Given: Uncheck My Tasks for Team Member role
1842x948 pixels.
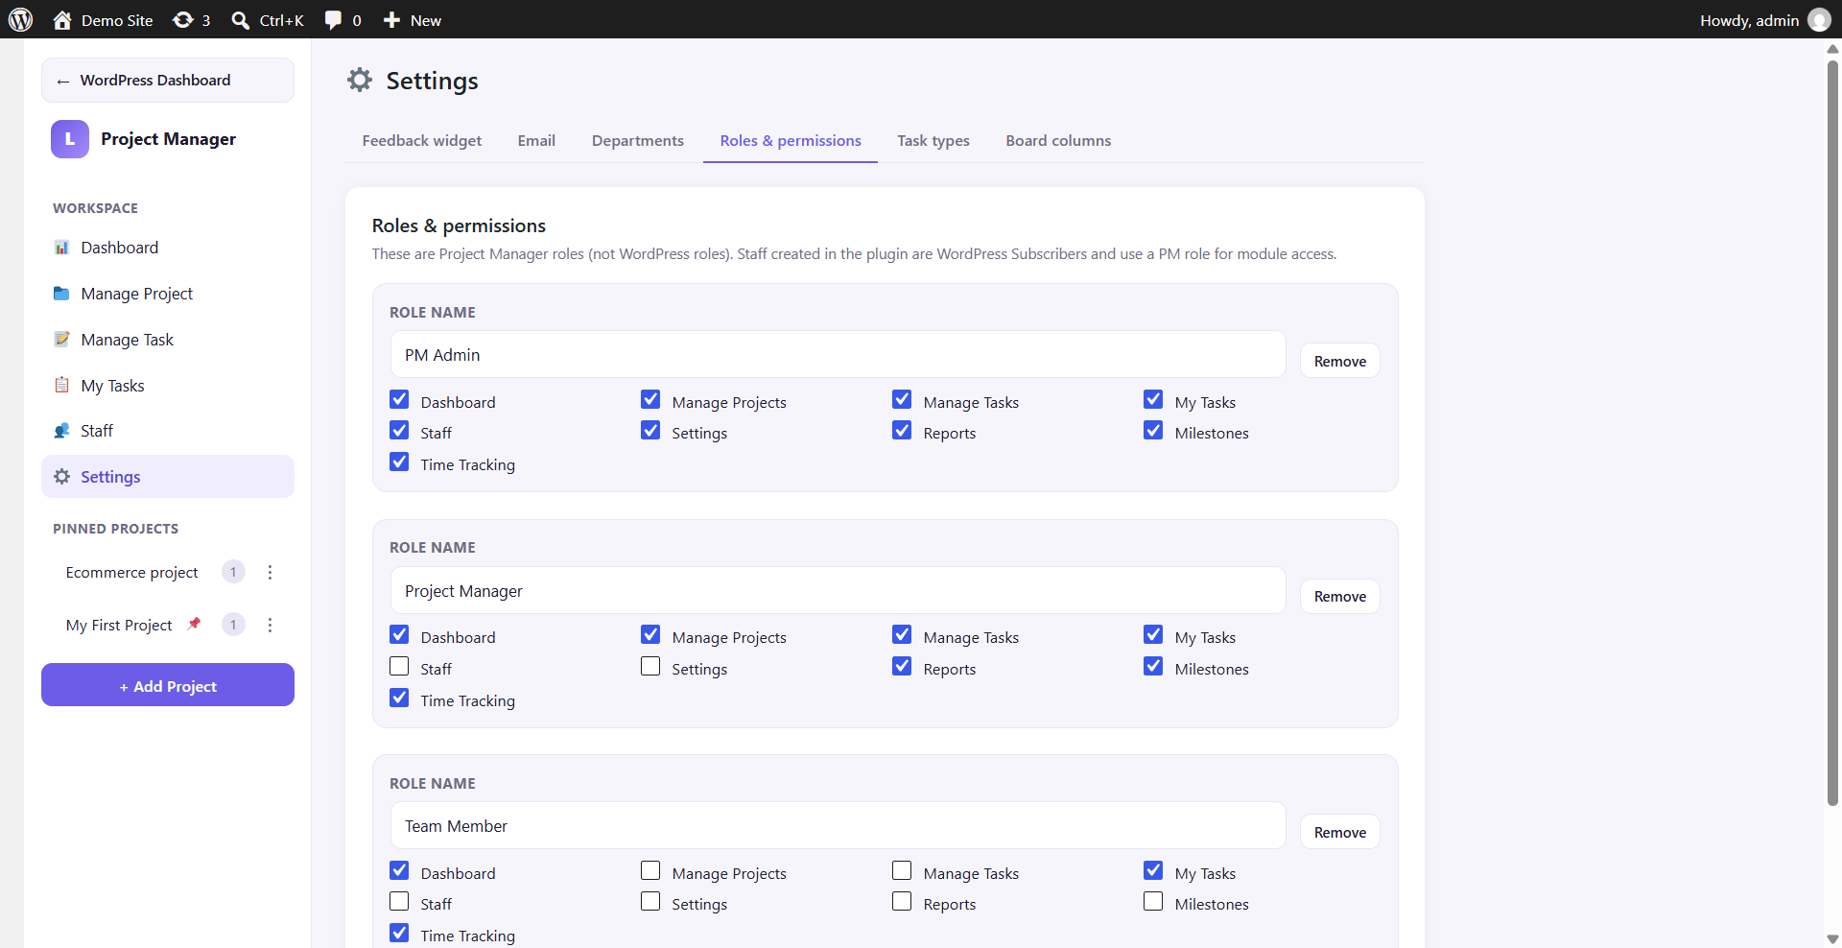Looking at the screenshot, I should click(1153, 871).
